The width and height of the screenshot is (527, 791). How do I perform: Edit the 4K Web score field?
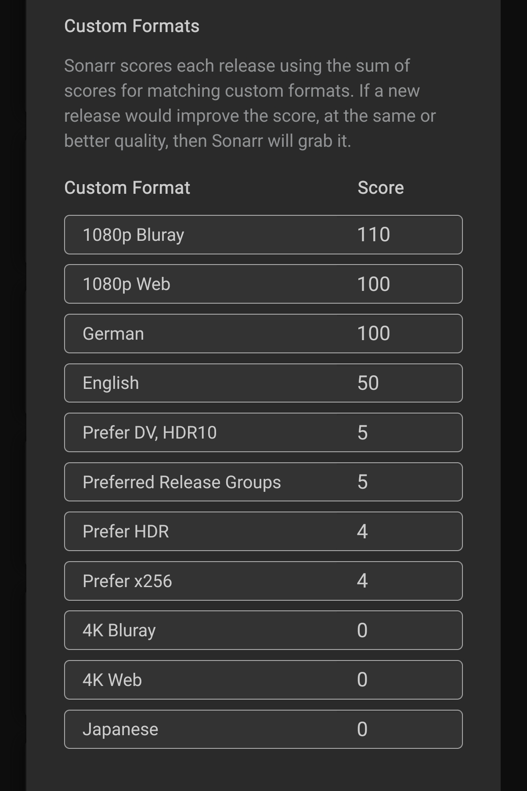pos(363,680)
